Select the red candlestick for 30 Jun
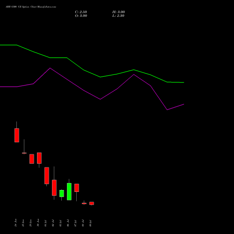Screen dimensions: 234x234 coord(39,158)
